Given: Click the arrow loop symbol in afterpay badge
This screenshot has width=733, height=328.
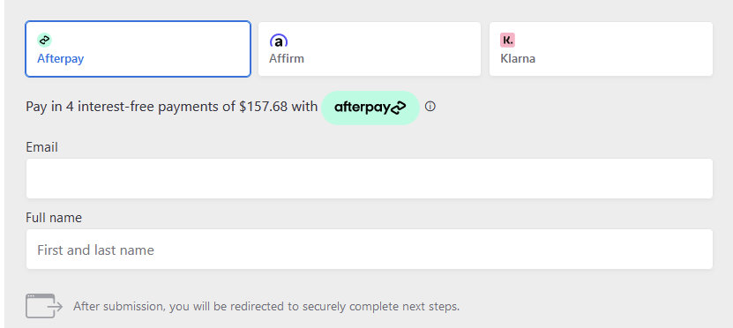Looking at the screenshot, I should pos(399,108).
